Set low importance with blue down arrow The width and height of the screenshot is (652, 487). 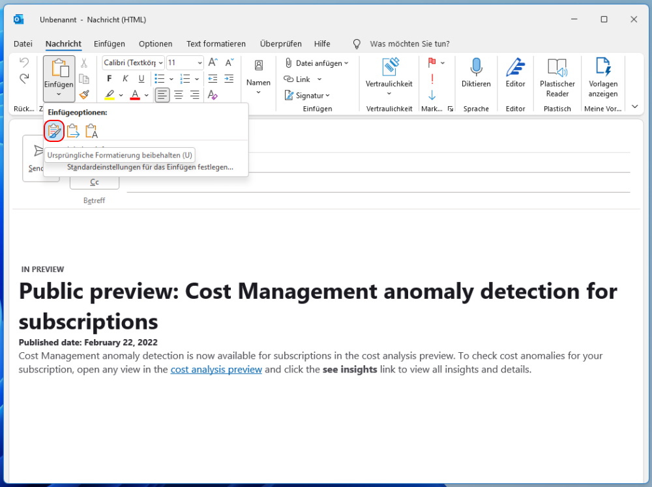pyautogui.click(x=432, y=95)
